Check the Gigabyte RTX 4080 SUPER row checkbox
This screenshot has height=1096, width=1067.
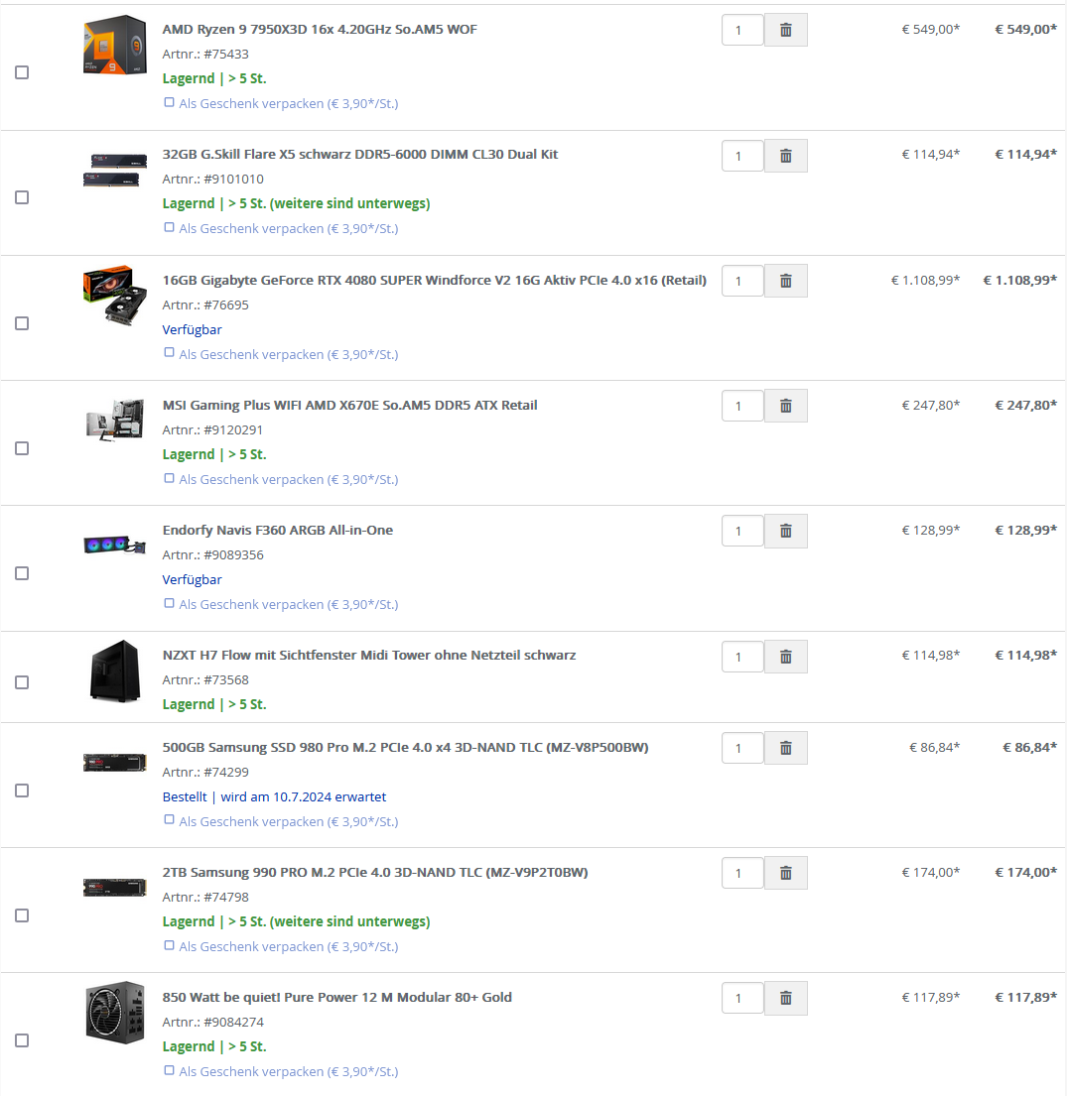(22, 323)
